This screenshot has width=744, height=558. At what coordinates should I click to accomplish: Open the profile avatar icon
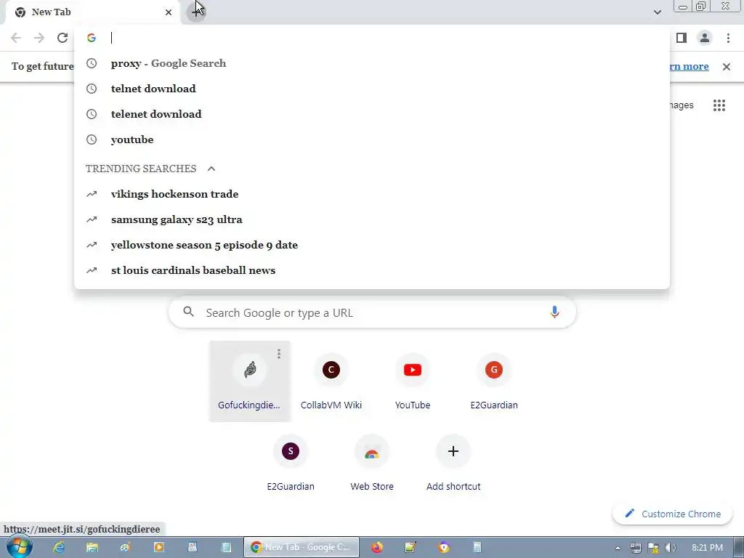[705, 38]
